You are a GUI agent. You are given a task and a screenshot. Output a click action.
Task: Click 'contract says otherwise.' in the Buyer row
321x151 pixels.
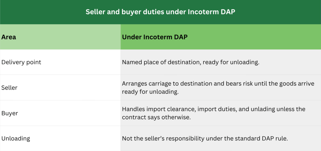click(156, 117)
